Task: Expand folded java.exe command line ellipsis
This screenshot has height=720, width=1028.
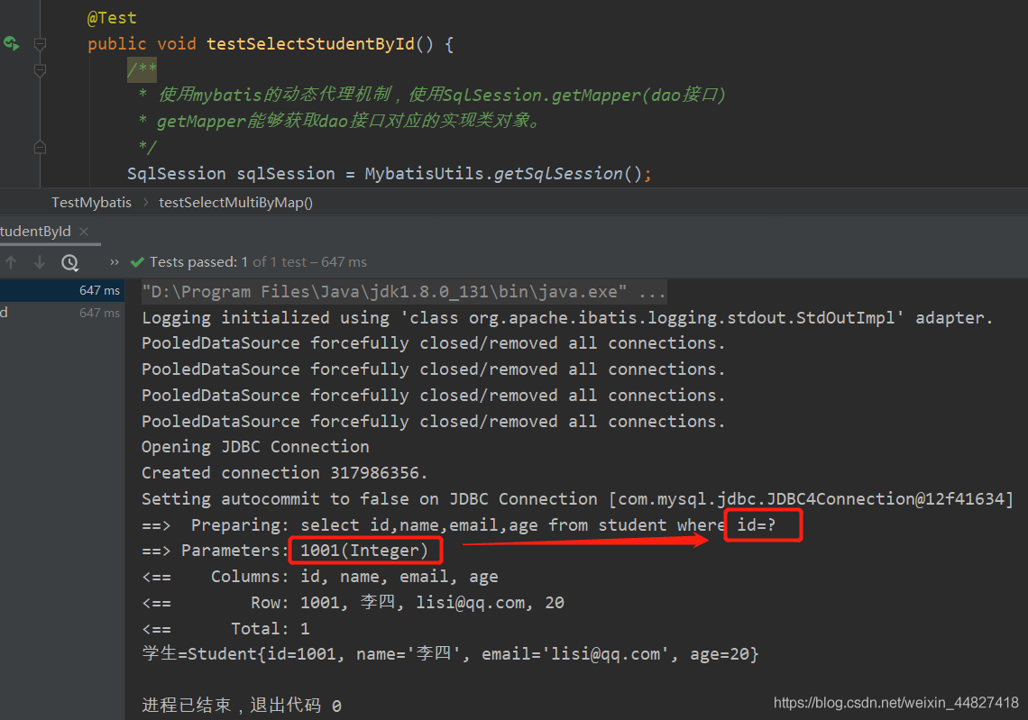Action: pyautogui.click(x=652, y=292)
